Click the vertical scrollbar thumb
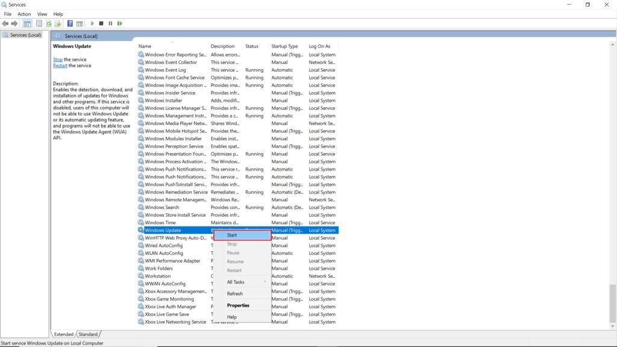The width and height of the screenshot is (617, 347). point(612,302)
